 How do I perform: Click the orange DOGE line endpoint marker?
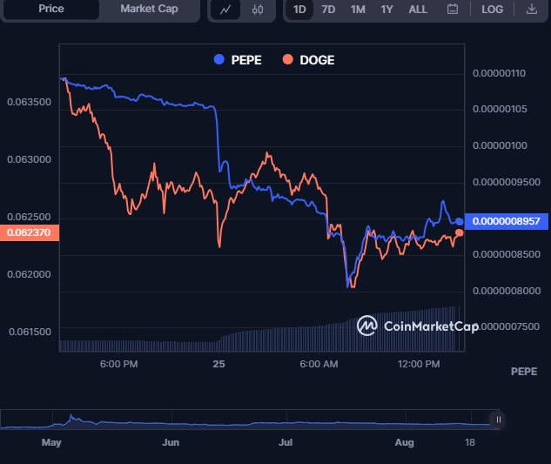coord(459,232)
